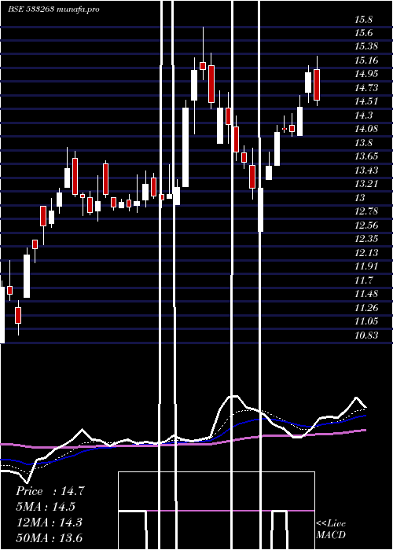Viewport: 393px width, 550px height.
Task: Select the 11.05 price axis label
Action: tap(366, 321)
